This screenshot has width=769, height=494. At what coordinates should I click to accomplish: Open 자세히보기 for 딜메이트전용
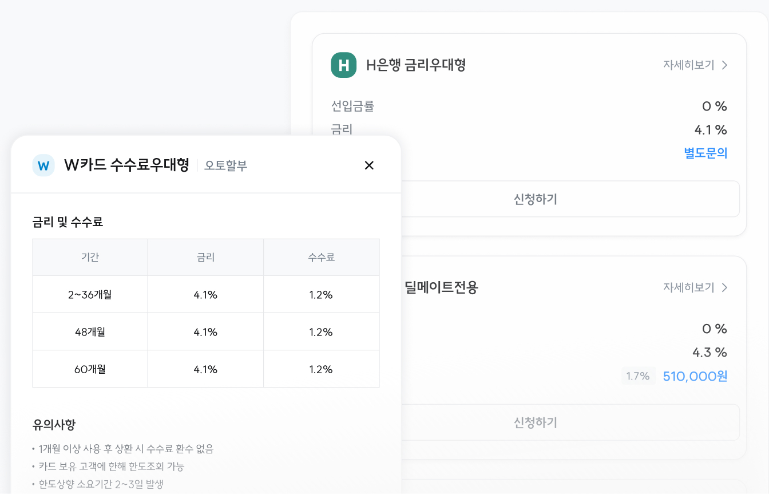click(689, 287)
